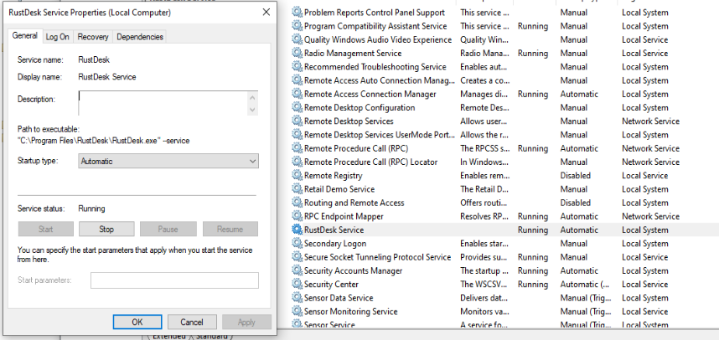Click the gear icon beside Security Accounts Manager
The height and width of the screenshot is (340, 719).
pyautogui.click(x=297, y=270)
